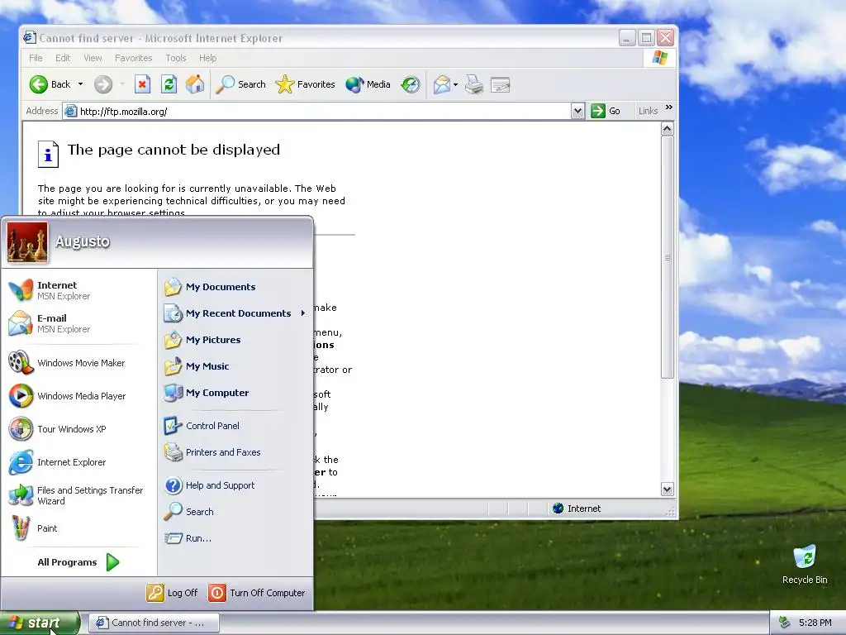Open My Pictures
Screen dimensions: 846x635
pos(235,340)
